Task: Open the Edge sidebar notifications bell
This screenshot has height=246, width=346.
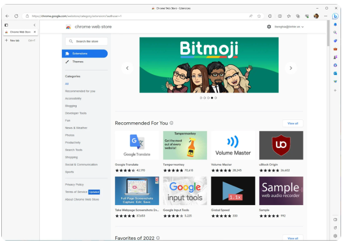Action: [x=335, y=24]
